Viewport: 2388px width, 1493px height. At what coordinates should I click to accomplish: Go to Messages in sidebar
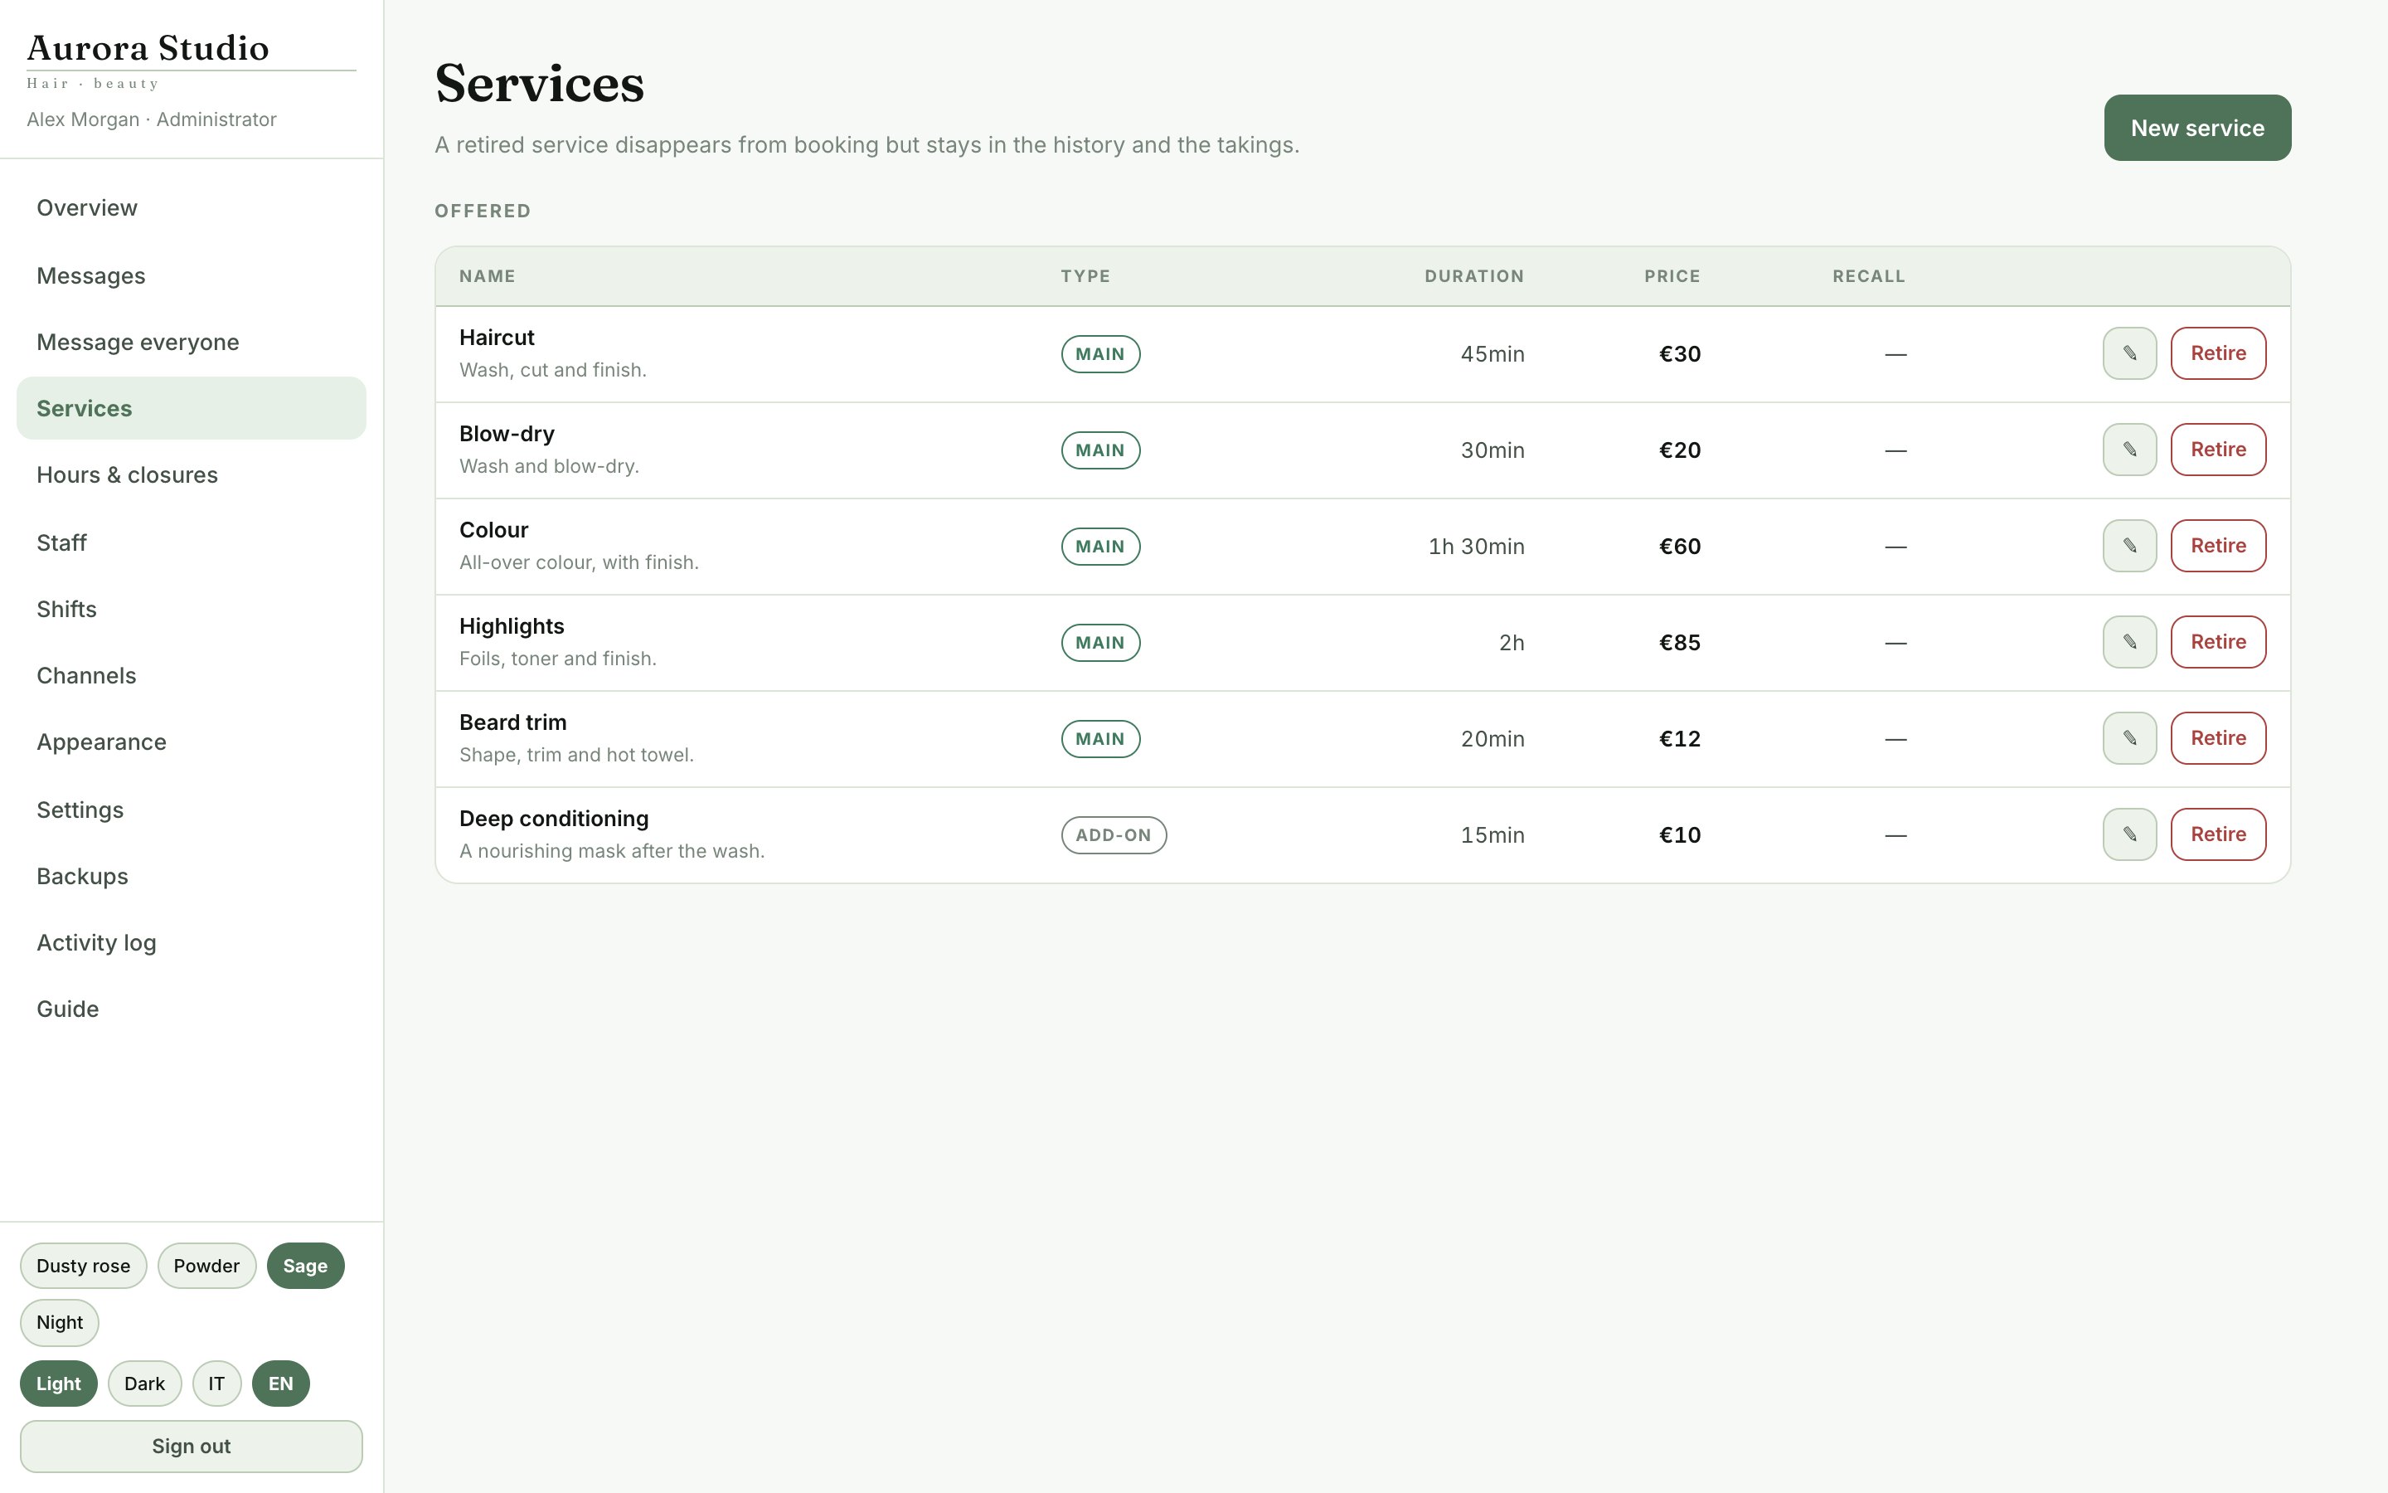click(x=192, y=275)
